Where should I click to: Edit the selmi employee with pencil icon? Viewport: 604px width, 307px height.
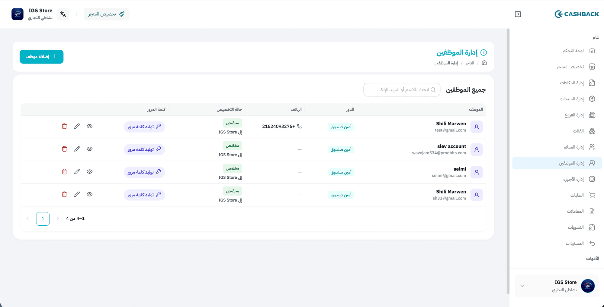tap(77, 171)
